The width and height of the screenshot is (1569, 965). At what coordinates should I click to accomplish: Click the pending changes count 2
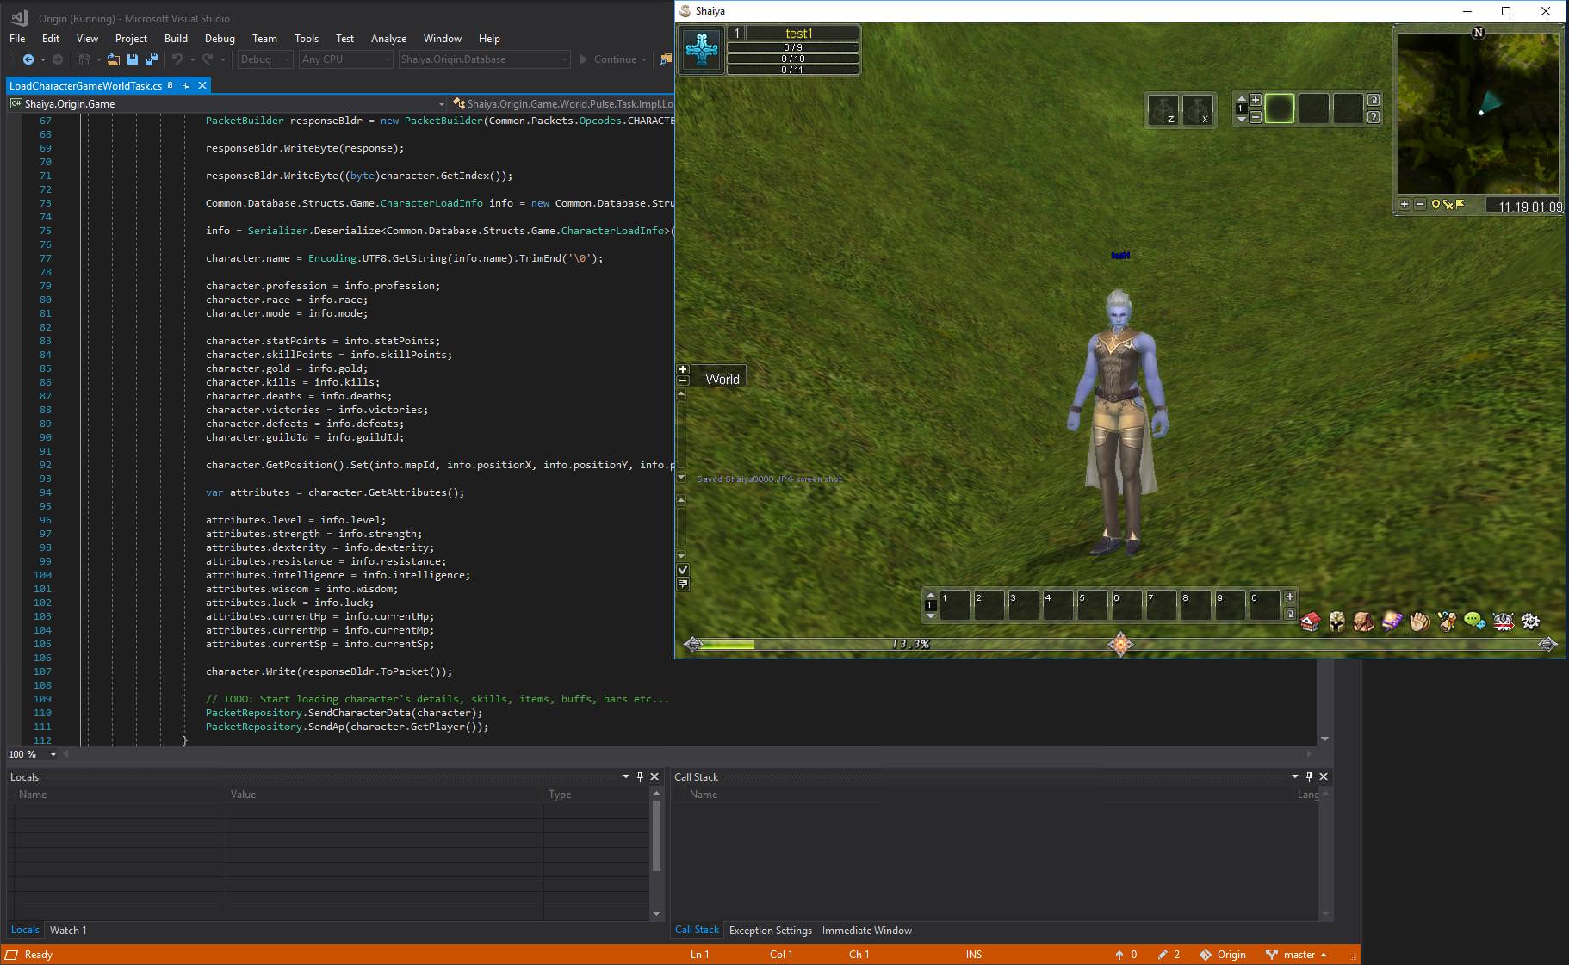point(1169,955)
